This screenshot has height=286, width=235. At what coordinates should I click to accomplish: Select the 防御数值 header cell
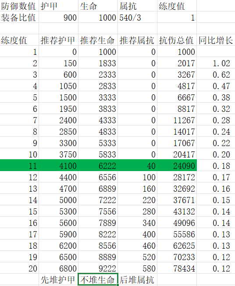click(x=19, y=6)
